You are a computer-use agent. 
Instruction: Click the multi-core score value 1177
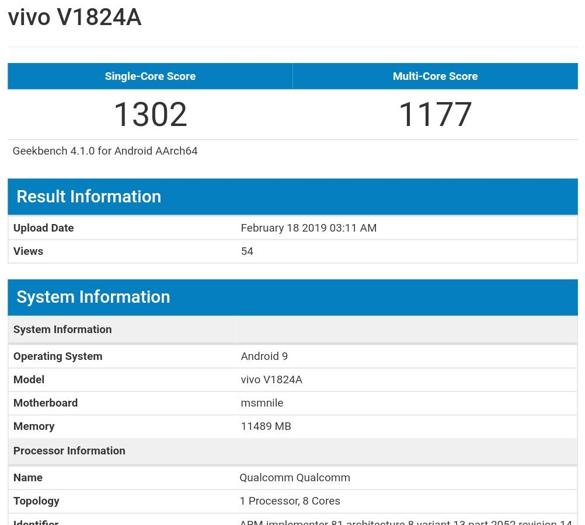tap(436, 114)
